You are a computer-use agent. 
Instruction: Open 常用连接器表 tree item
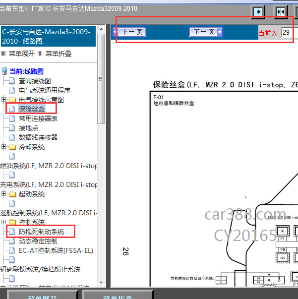38,119
